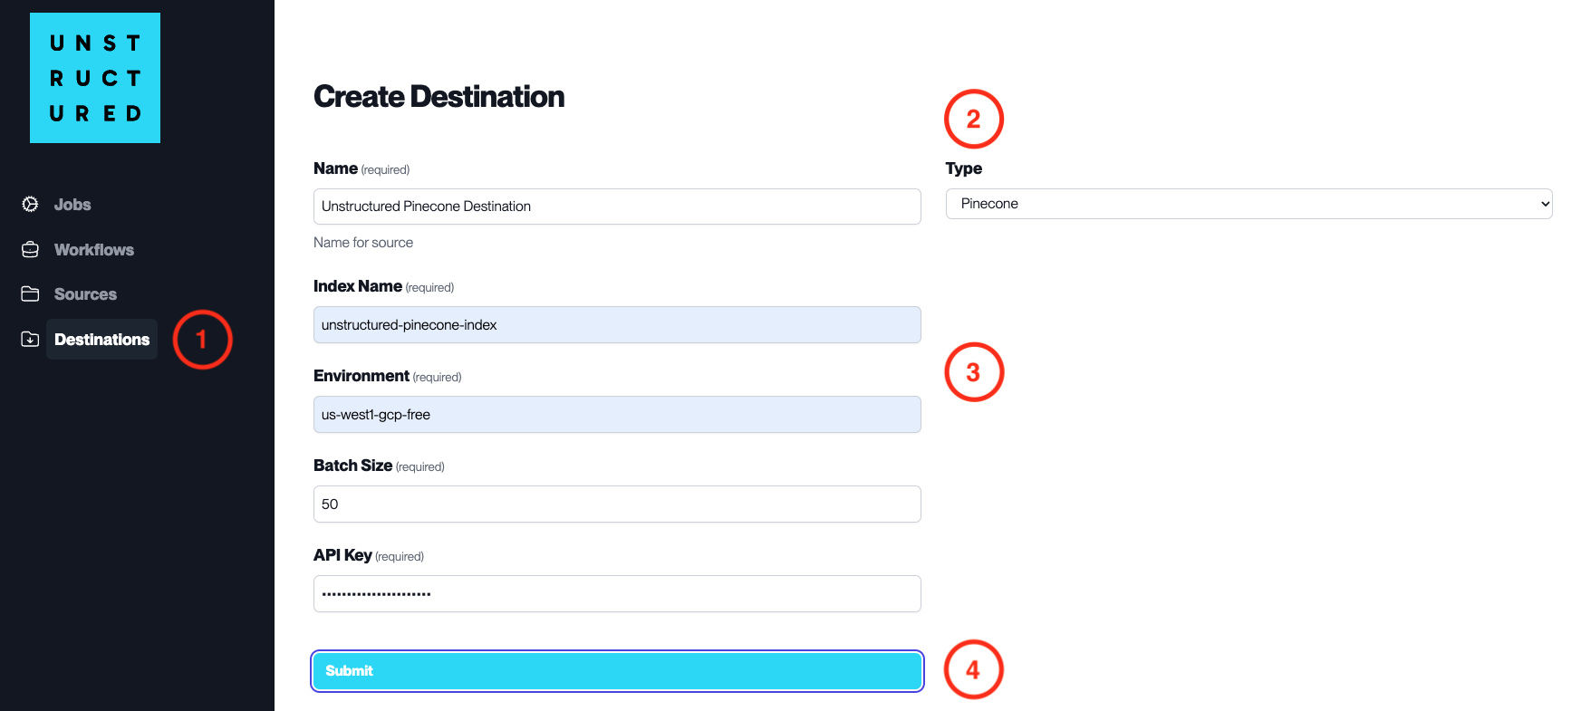The image size is (1581, 711).
Task: Open the Type dropdown showing Pinecone
Action: pyautogui.click(x=1248, y=204)
